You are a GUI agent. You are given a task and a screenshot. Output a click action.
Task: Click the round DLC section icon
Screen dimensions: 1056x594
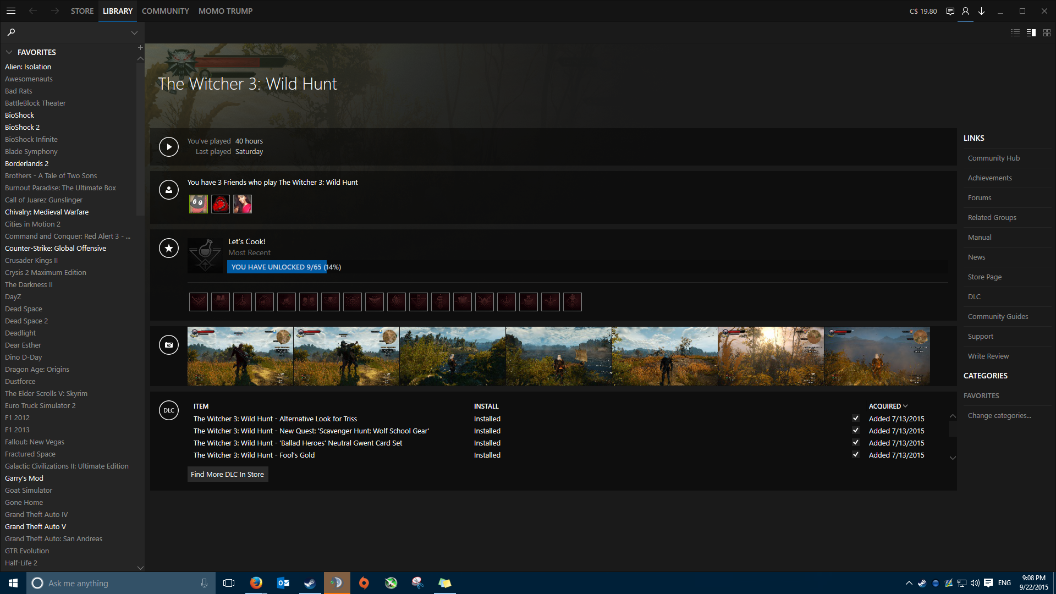pyautogui.click(x=169, y=410)
